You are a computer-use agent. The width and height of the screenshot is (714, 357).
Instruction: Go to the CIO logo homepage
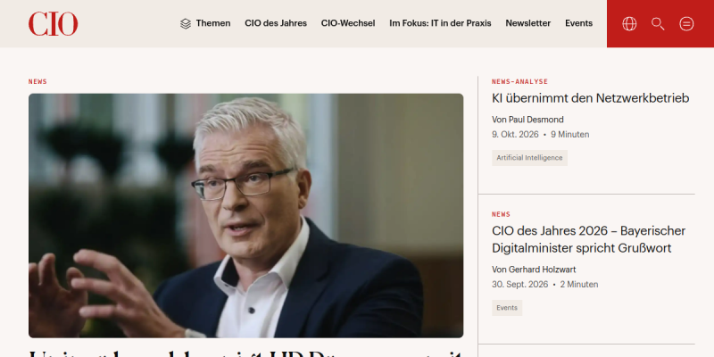click(54, 24)
